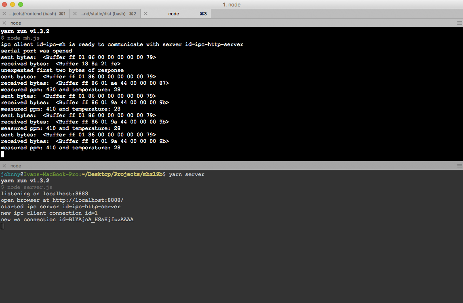Click the cursor box in lower pane
Image resolution: width=463 pixels, height=303 pixels.
(2, 226)
